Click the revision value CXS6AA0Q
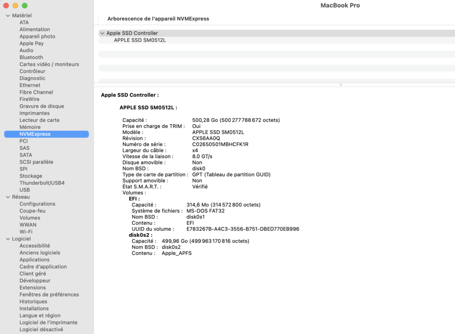455x334 pixels. coord(206,138)
